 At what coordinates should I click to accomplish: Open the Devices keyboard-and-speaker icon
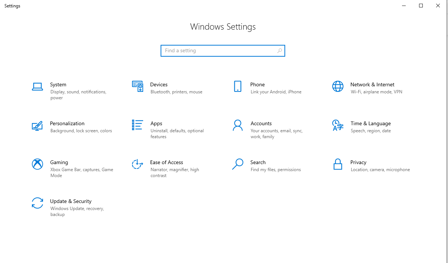pos(138,86)
